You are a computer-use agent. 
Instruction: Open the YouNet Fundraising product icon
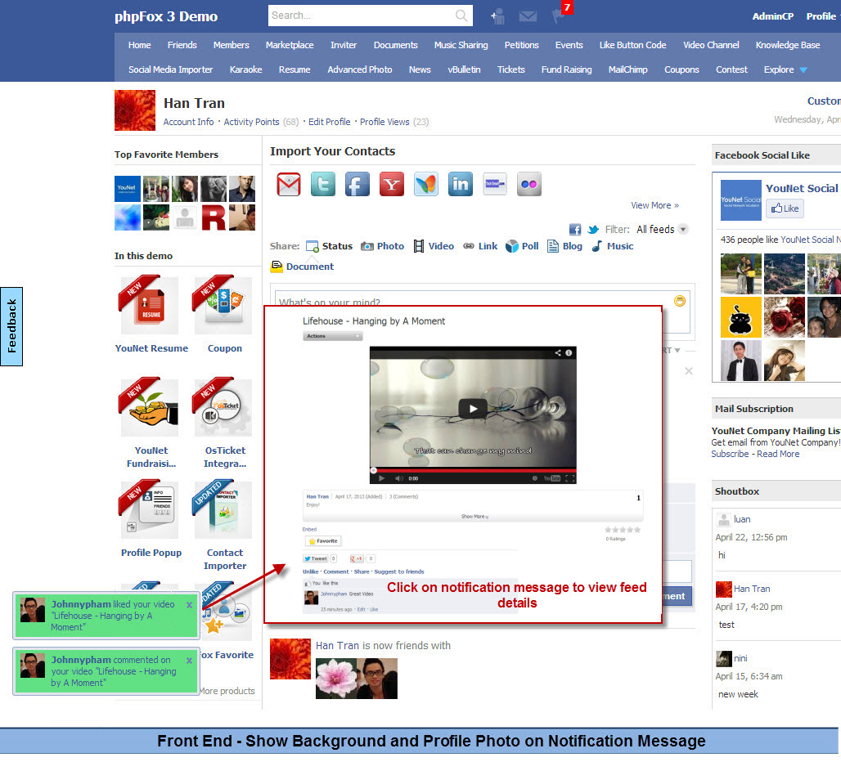tap(149, 408)
